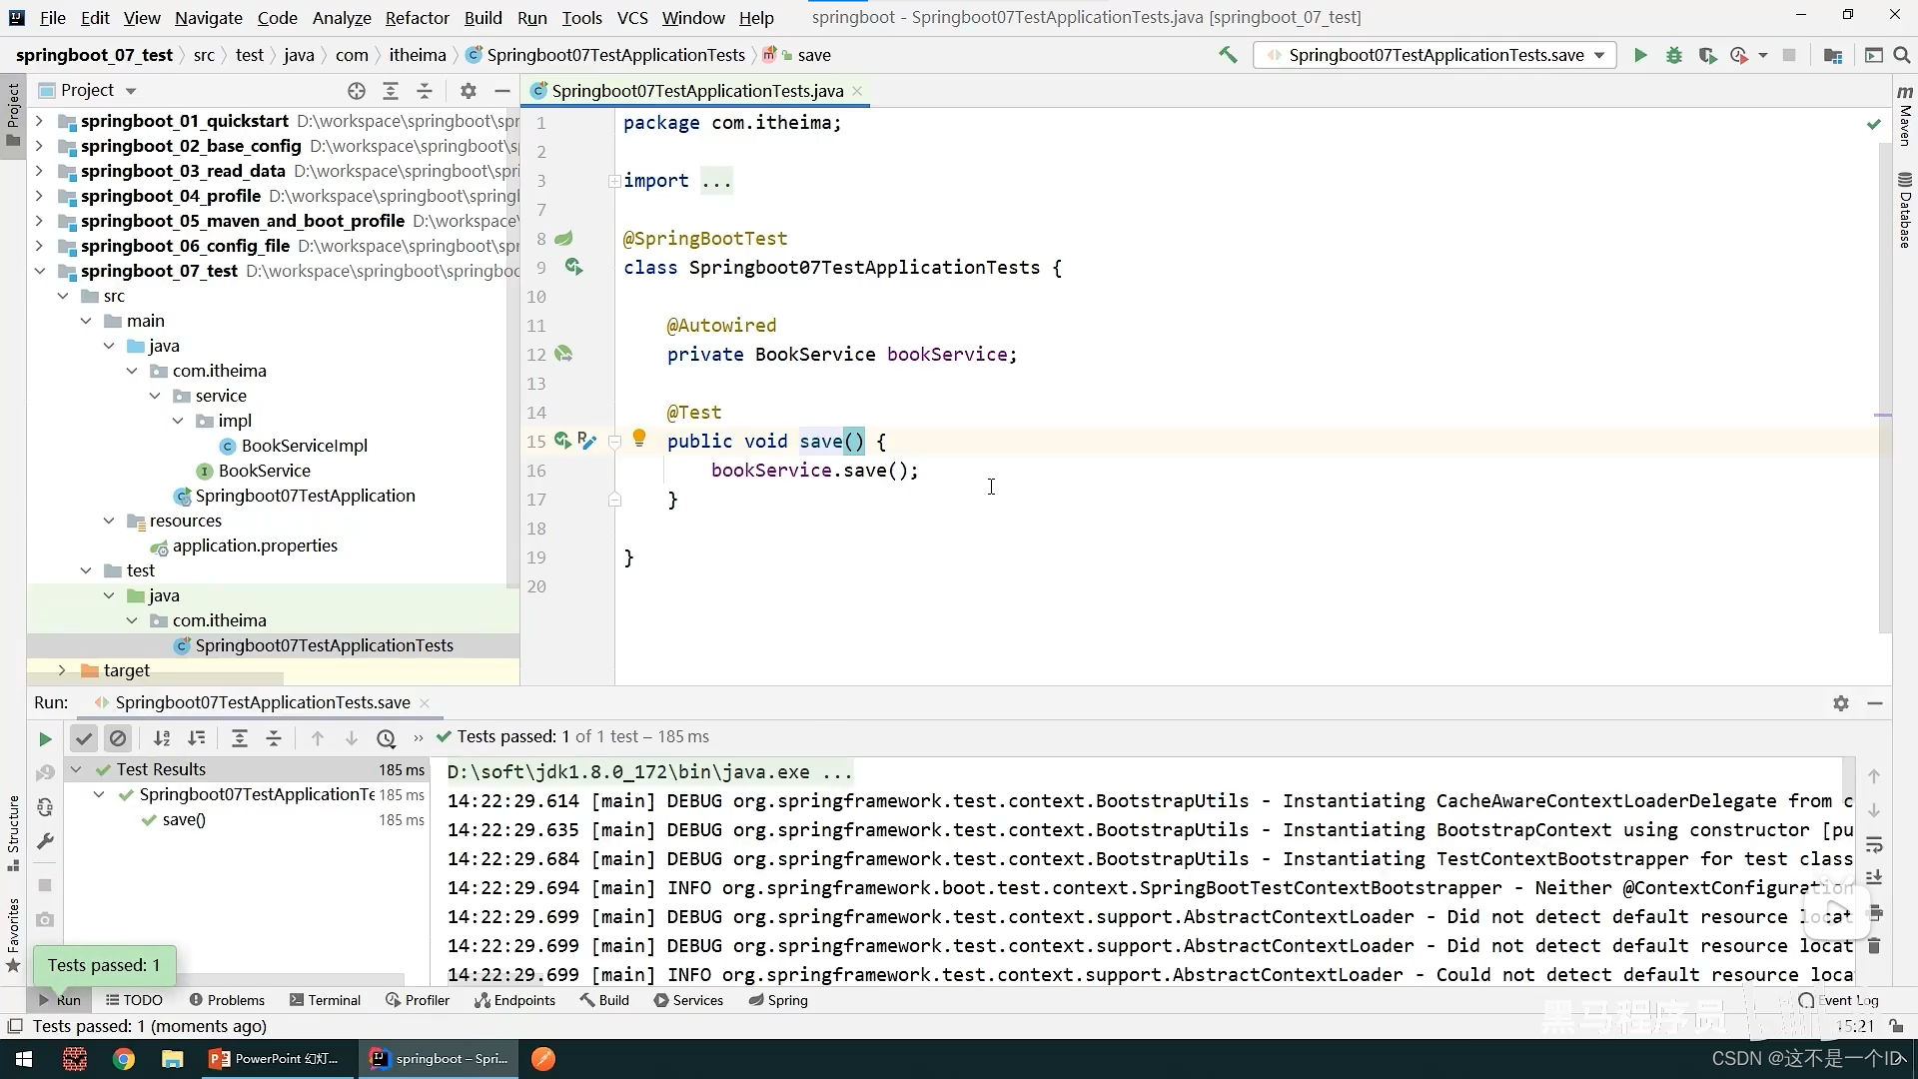This screenshot has width=1918, height=1079.
Task: Toggle Show Ignored tests button
Action: click(118, 739)
